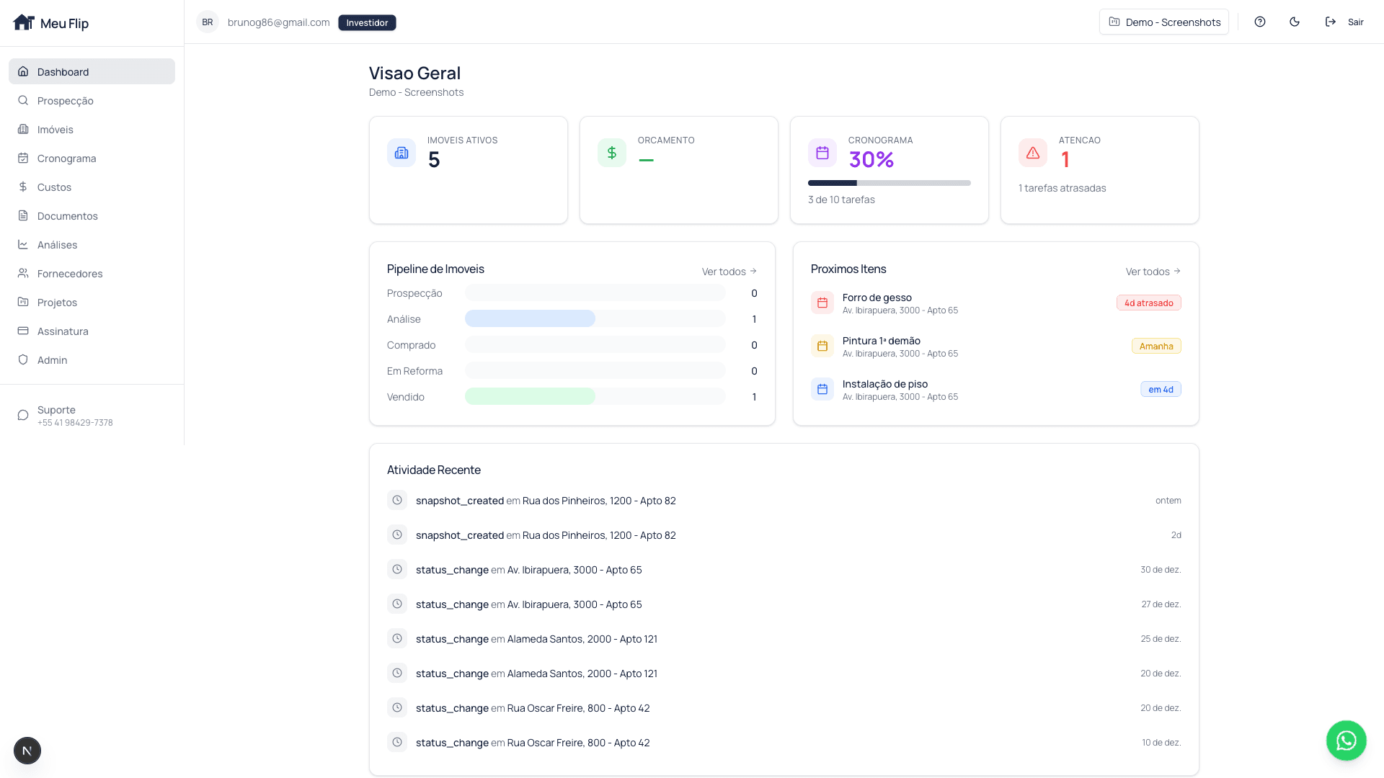Screen dimensions: 1384x778
Task: Open the Prospecção section from the sidebar
Action: point(66,100)
